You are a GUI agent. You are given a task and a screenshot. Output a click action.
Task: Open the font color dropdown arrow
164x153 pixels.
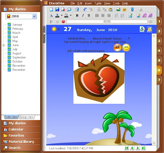click(61, 16)
